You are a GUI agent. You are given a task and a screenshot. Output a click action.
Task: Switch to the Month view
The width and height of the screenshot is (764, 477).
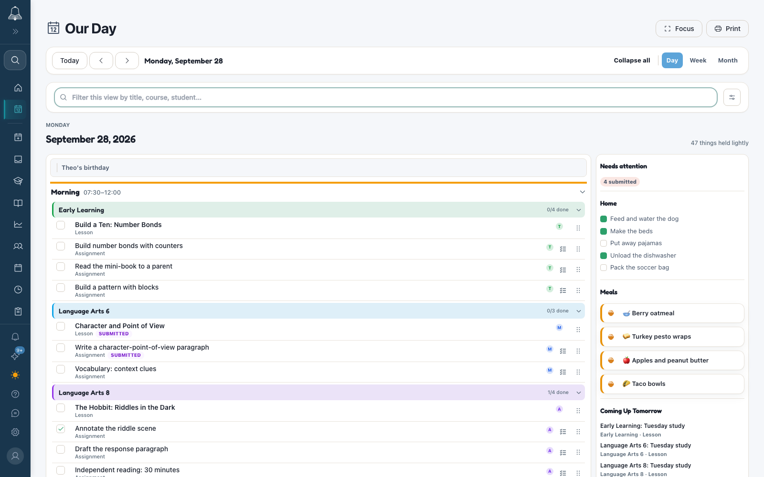[x=728, y=61]
